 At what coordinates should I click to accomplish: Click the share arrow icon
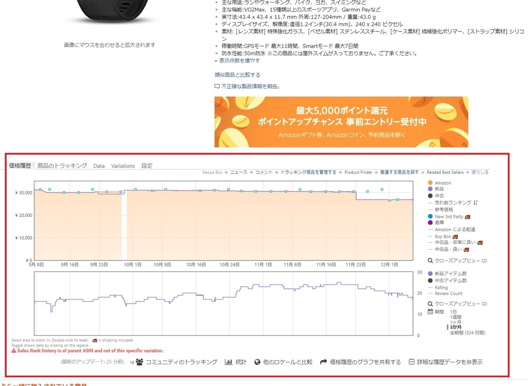324,362
